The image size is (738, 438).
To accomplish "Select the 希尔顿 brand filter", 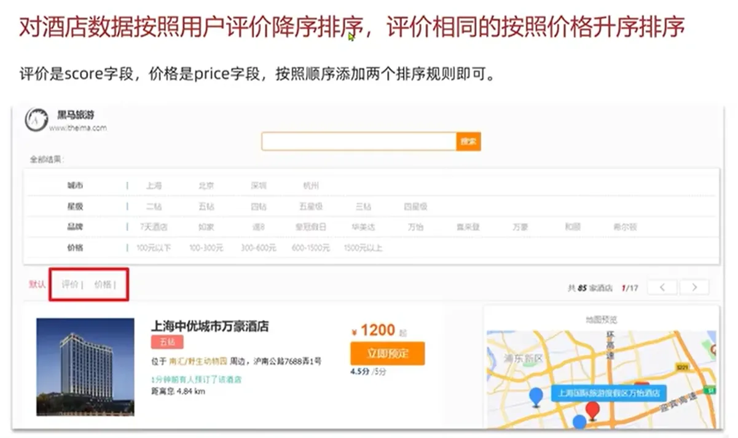I will pyautogui.click(x=625, y=227).
